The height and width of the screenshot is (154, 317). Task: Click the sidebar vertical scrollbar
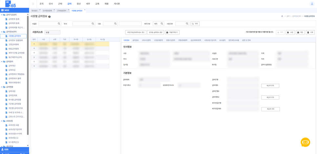tap(28, 75)
